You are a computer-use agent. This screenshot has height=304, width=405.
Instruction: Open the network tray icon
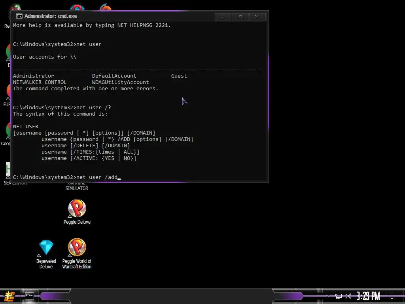click(x=339, y=296)
